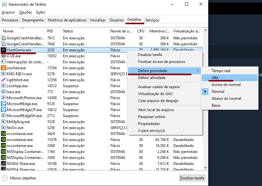The height and width of the screenshot is (186, 262).
Task: Sort by the Status column header
Action: point(85,31)
